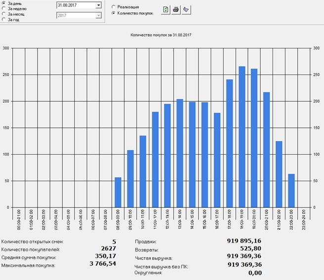
Task: Click the 00:00-01:00 axis label
Action: tap(19, 220)
